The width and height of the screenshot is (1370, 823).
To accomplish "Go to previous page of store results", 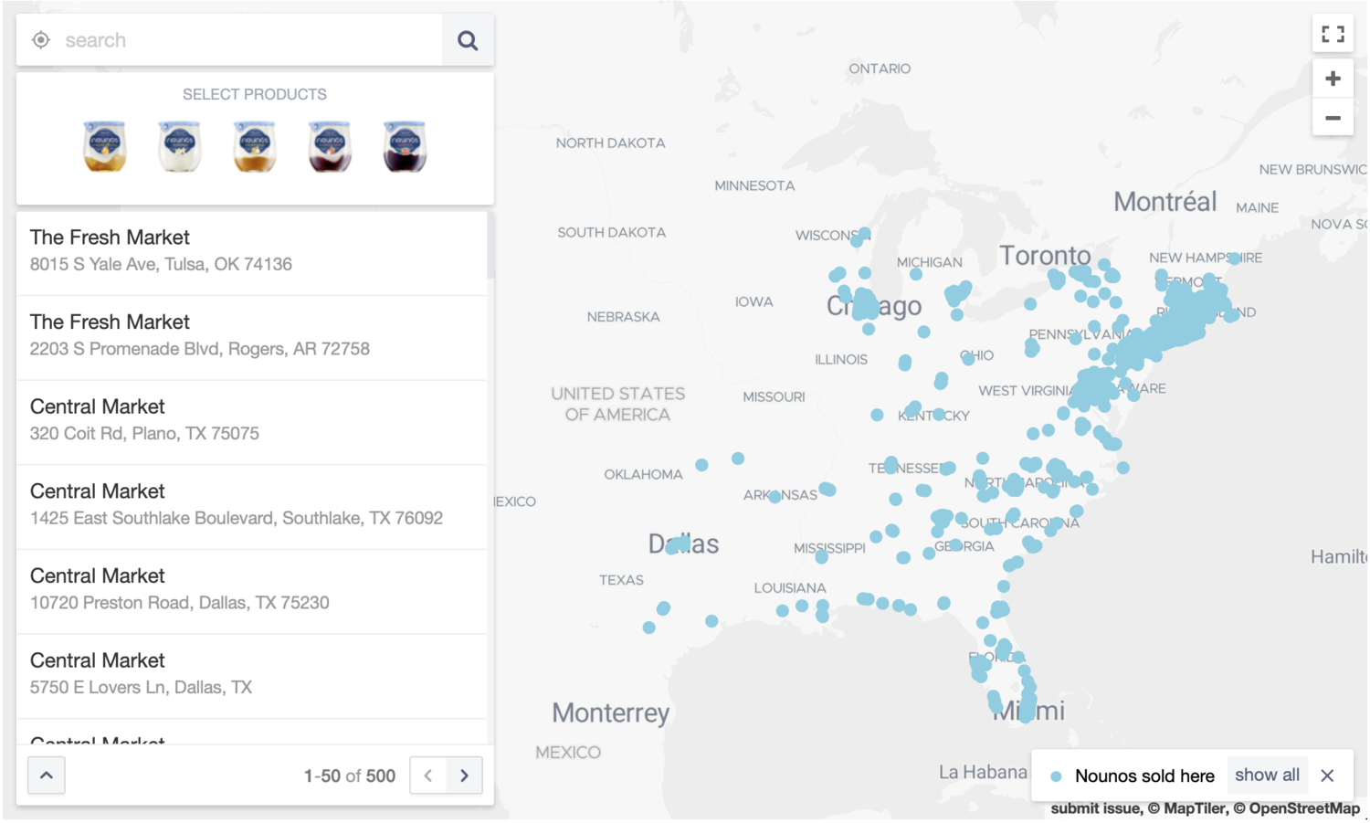I will point(428,776).
